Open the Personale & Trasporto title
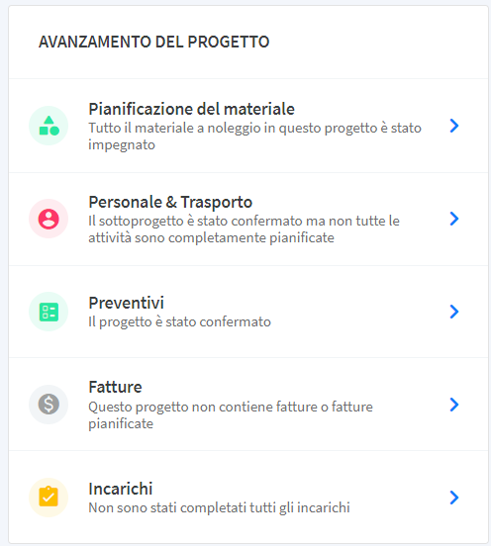Screen dimensions: 491x546 [170, 203]
